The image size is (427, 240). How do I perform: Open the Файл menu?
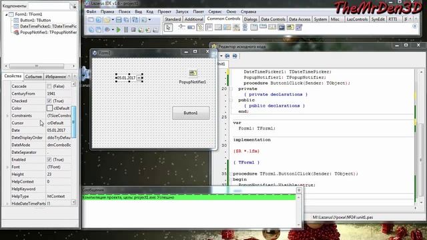[91, 12]
